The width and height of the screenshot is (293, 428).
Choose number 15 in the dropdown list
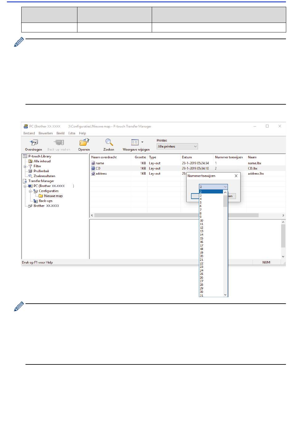pyautogui.click(x=211, y=238)
